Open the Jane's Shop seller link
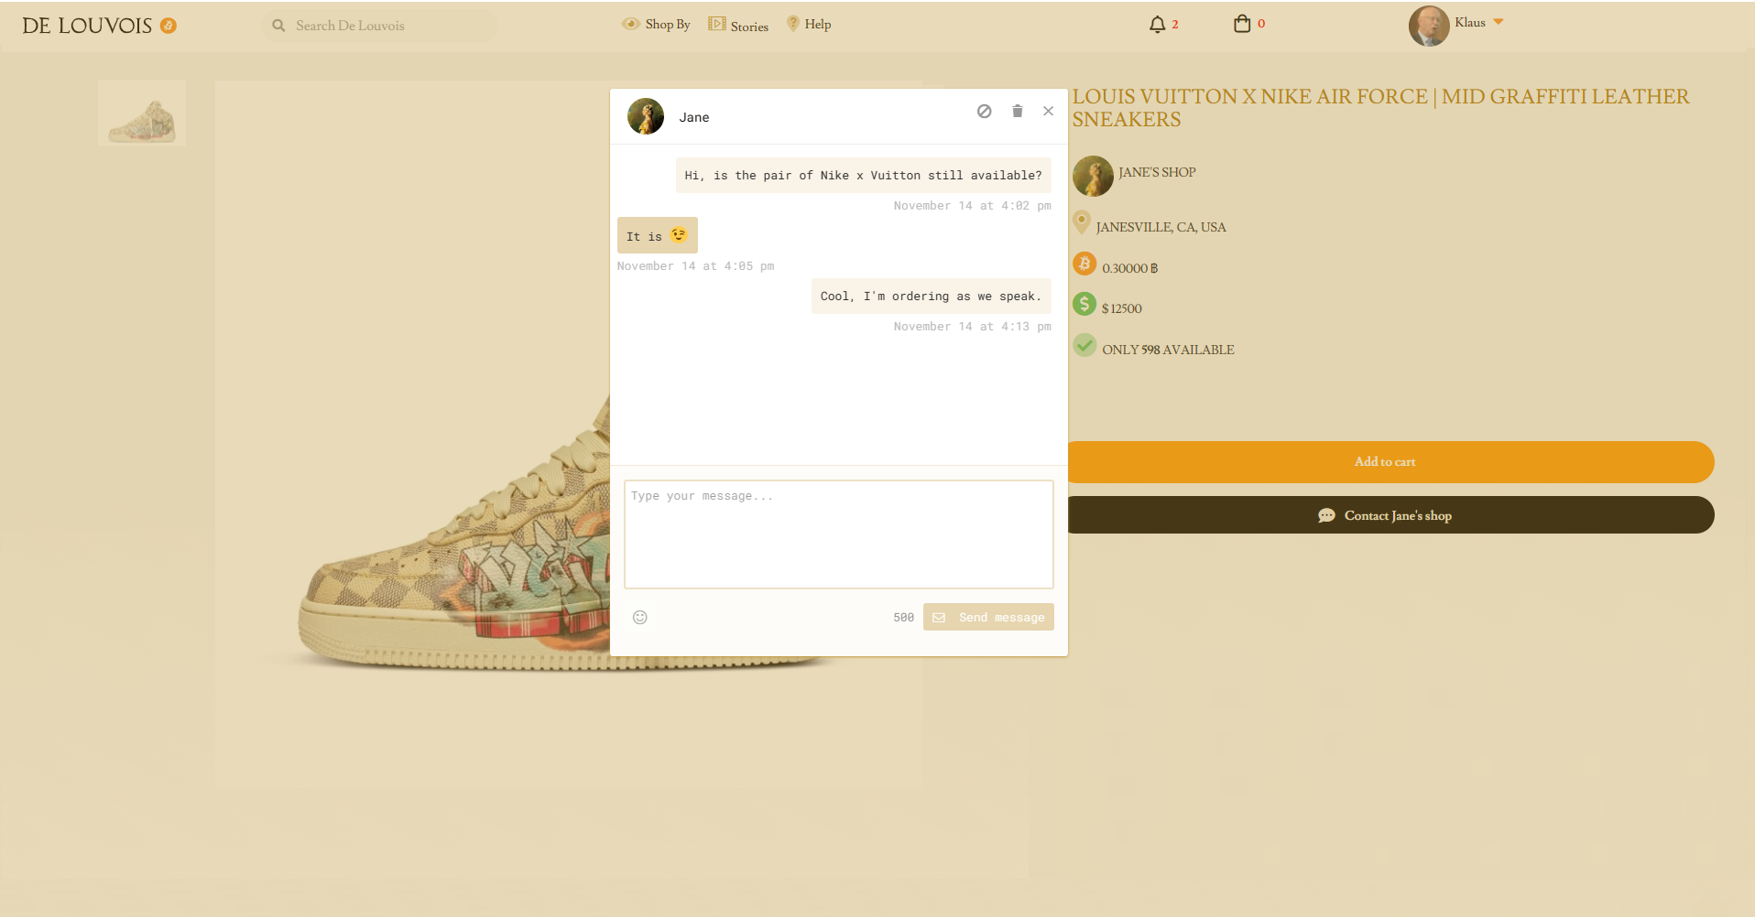The height and width of the screenshot is (917, 1755). tap(1156, 172)
